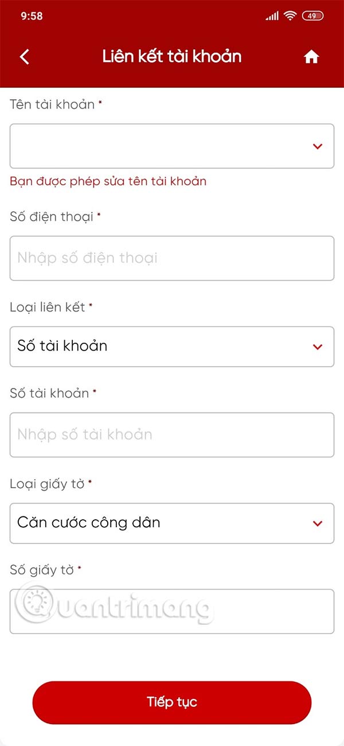Tap the chevron inside Tên tài khoản field
Viewport: 344px width, 746px height.
point(318,146)
